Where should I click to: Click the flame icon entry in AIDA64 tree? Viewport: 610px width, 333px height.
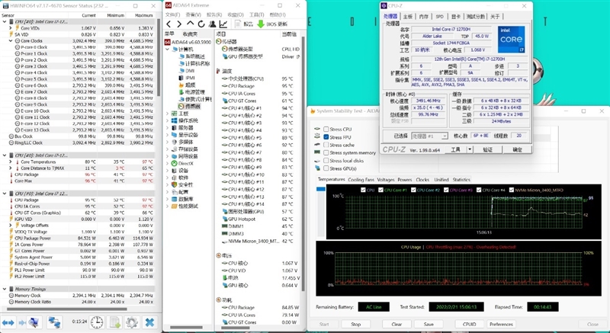(x=181, y=85)
